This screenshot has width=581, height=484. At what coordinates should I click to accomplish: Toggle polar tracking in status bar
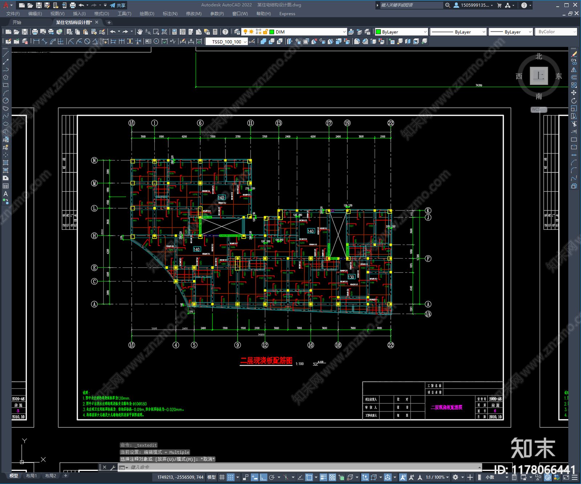[272, 477]
